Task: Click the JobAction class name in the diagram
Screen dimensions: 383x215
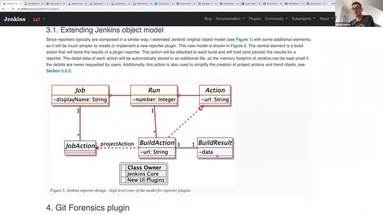Action: [80, 146]
